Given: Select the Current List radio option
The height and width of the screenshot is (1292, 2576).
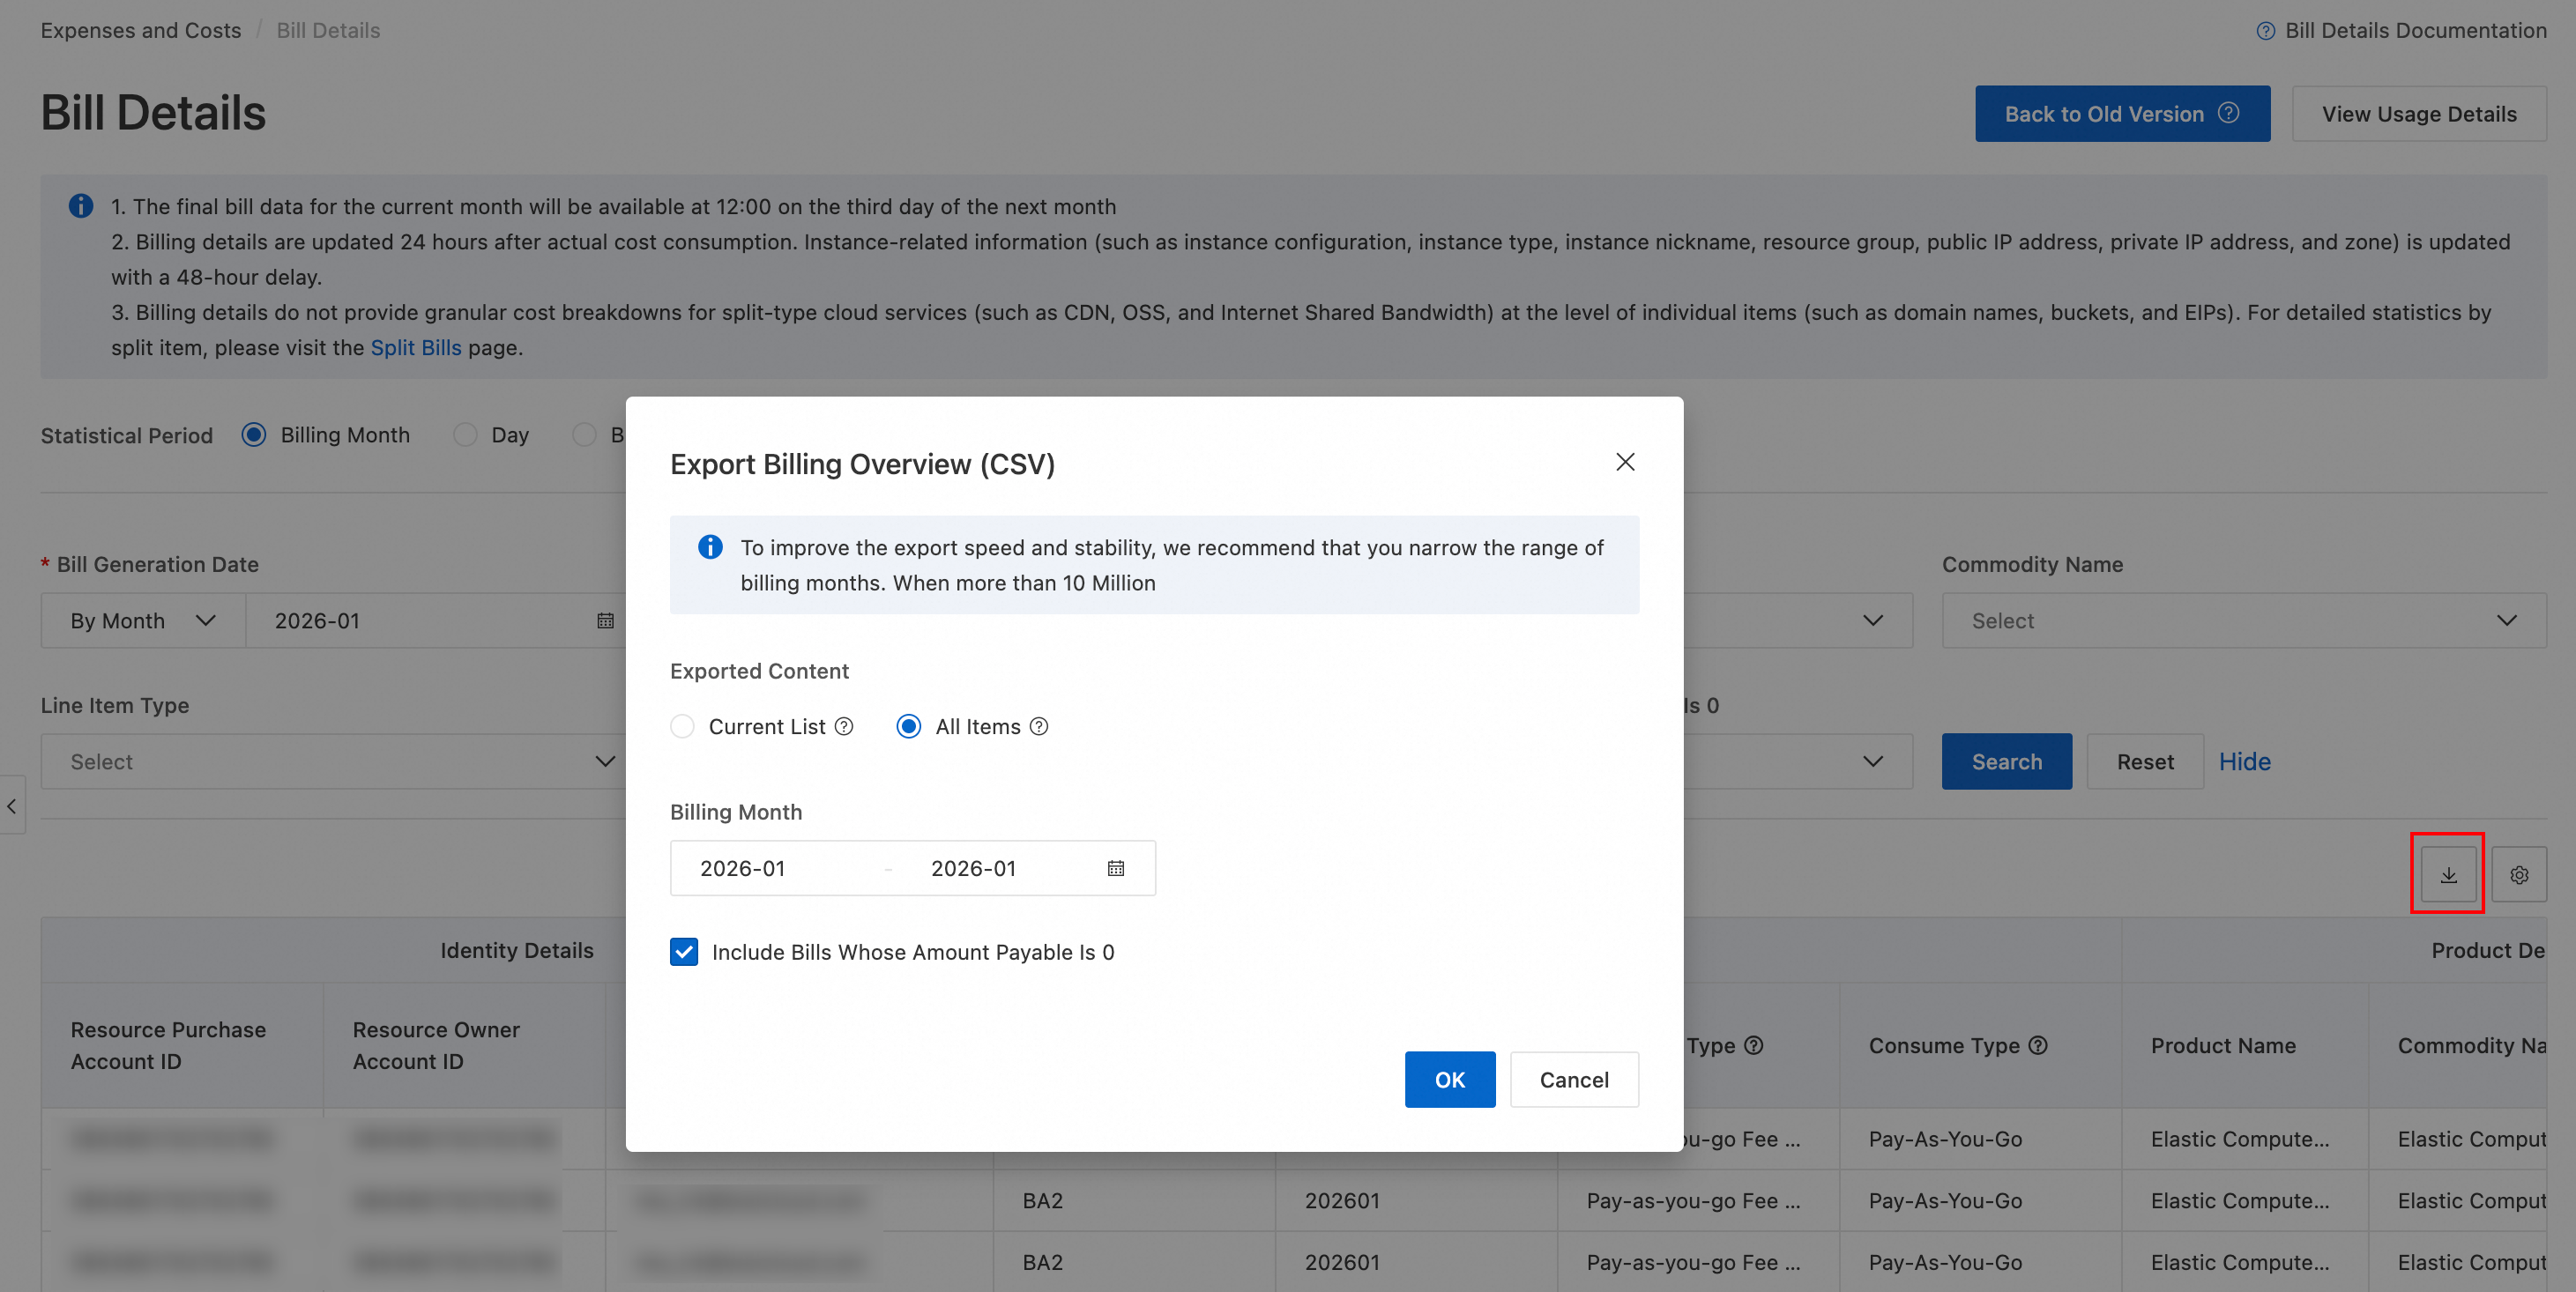Looking at the screenshot, I should 683,727.
